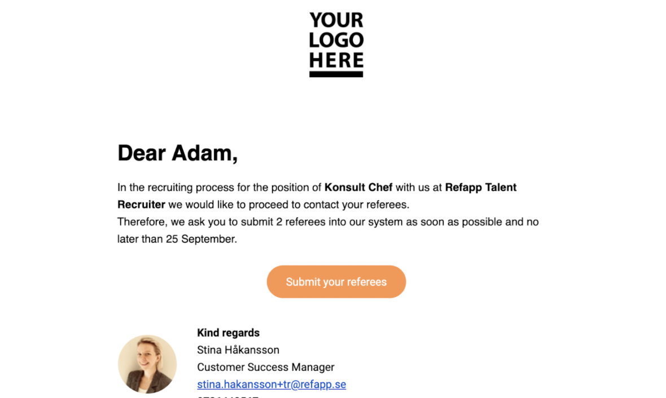Open the stina.hakansson+tr@refapp.se email link

click(271, 384)
